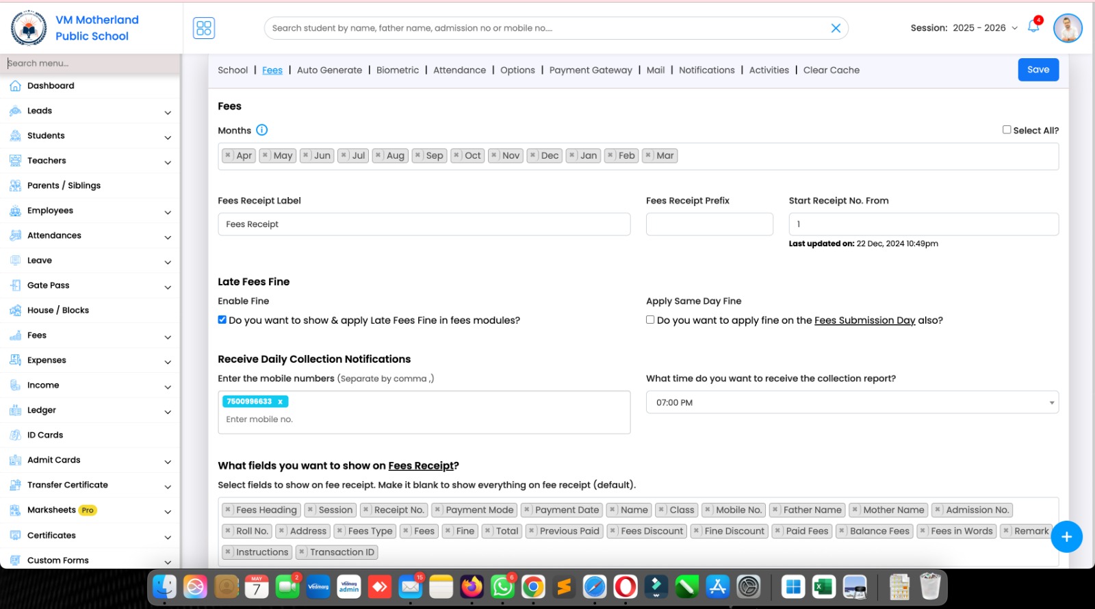
Task: Expand the Students sidebar menu chevron
Action: (x=168, y=138)
